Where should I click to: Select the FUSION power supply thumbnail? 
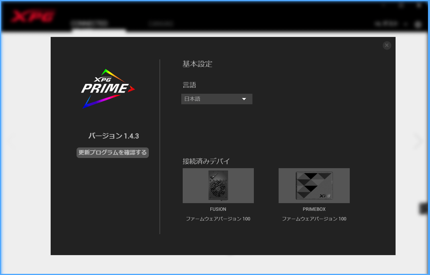218,186
